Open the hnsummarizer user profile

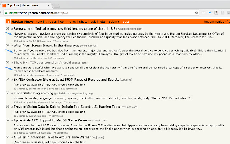pos(215,22)
